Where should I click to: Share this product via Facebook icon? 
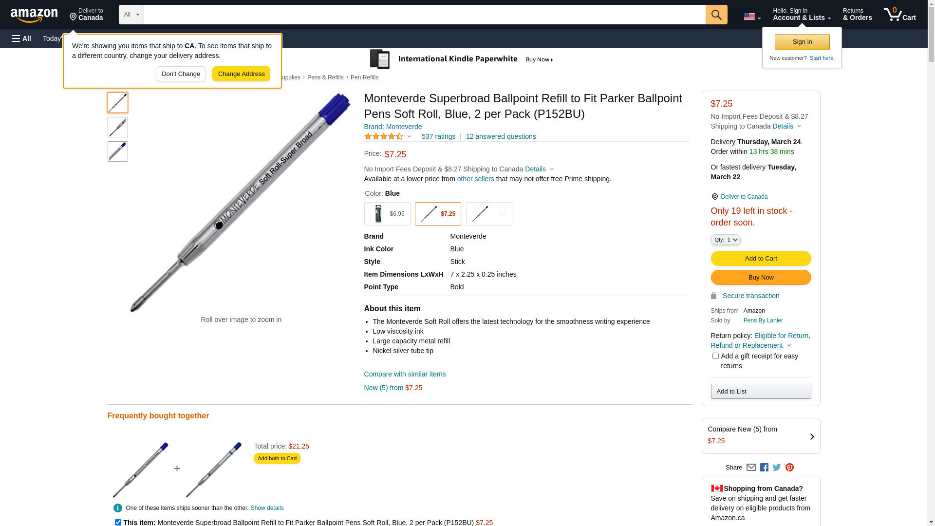(764, 468)
